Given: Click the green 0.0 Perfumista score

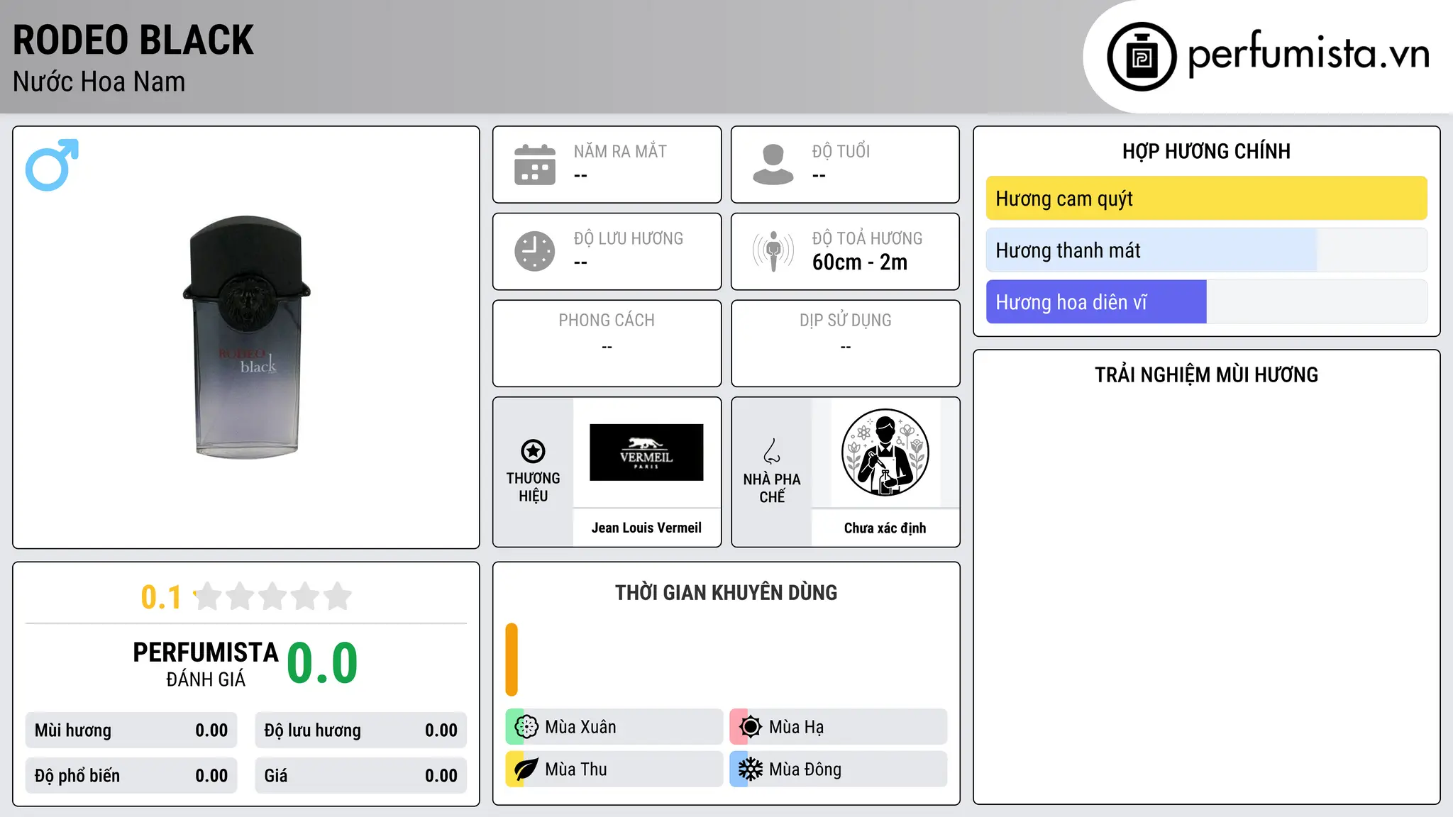Looking at the screenshot, I should (323, 663).
